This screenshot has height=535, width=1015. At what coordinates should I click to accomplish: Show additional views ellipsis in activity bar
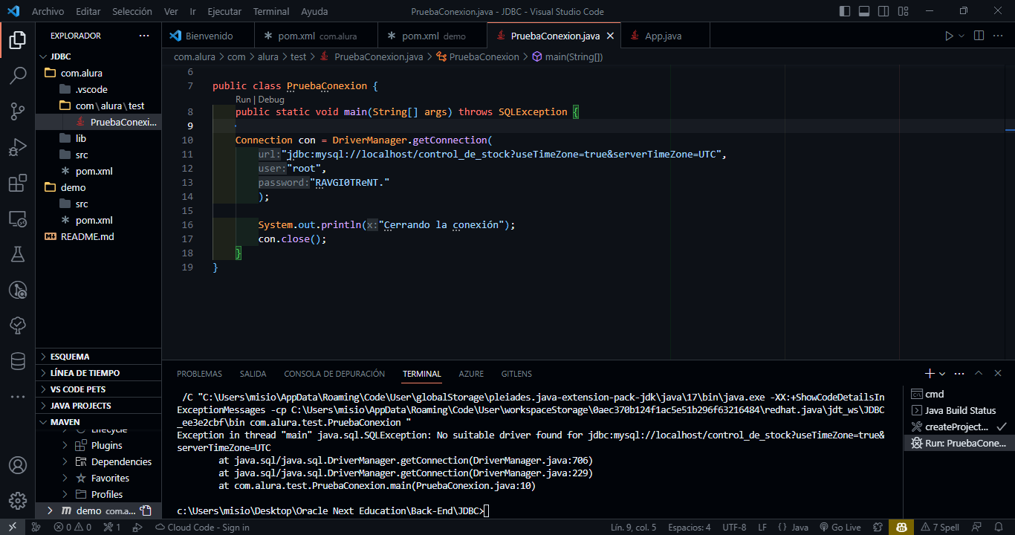tap(18, 398)
